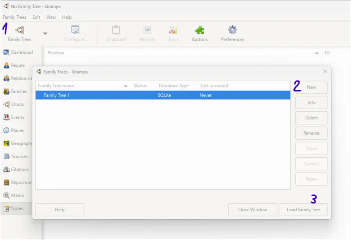The width and height of the screenshot is (351, 240).
Task: Click the Info button
Action: (312, 103)
